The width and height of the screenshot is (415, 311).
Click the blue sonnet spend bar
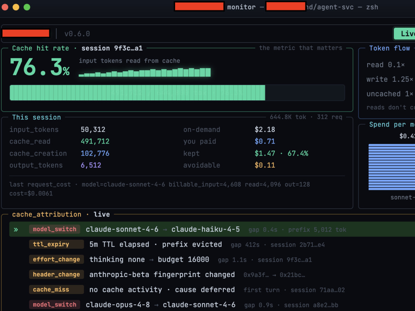point(392,167)
